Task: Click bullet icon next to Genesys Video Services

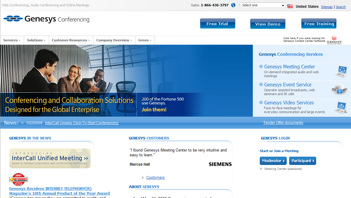Action: click(261, 103)
